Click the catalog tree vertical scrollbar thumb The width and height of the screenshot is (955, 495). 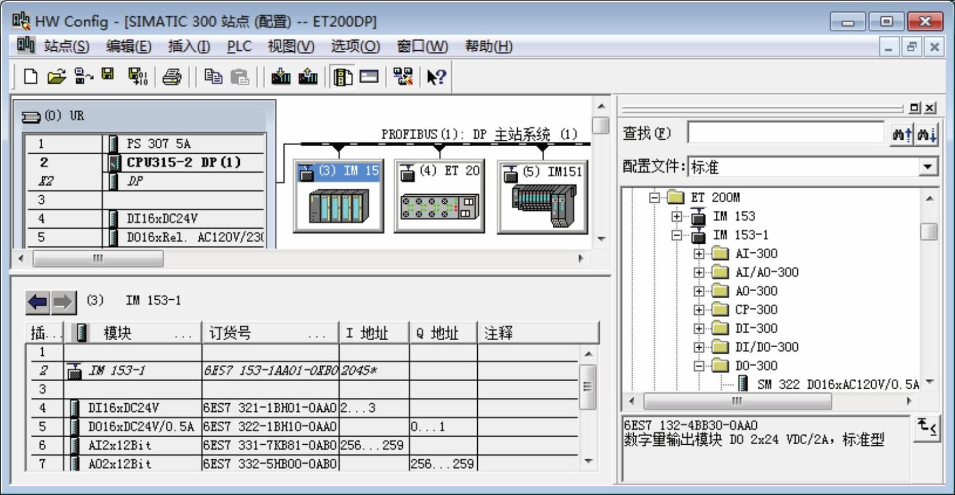coord(929,231)
